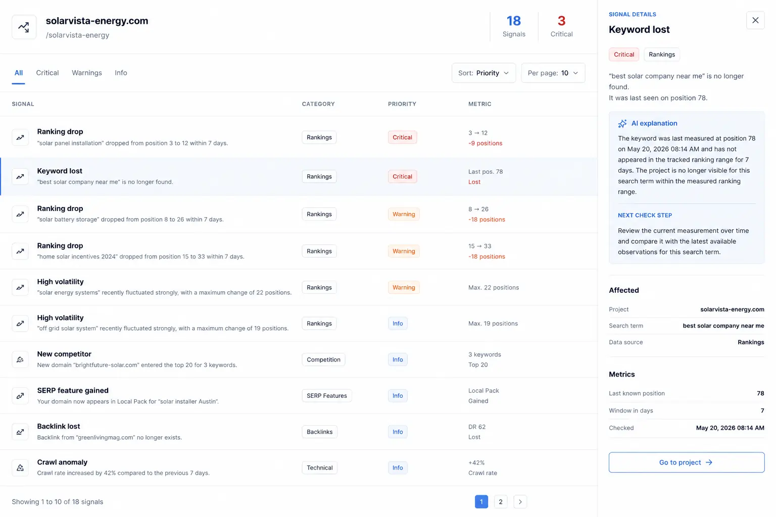Click the solarvista-energy.com project value in Affected
The height and width of the screenshot is (517, 776).
click(x=732, y=309)
